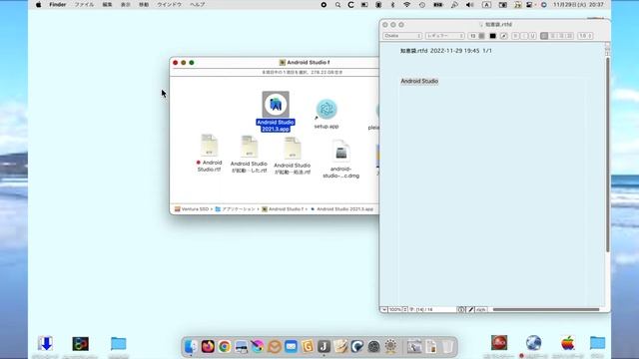Open the J app in the Dock

click(323, 346)
